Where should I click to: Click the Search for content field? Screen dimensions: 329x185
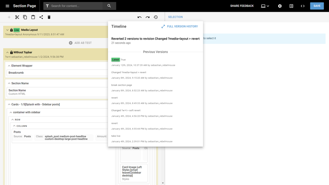coord(76,6)
